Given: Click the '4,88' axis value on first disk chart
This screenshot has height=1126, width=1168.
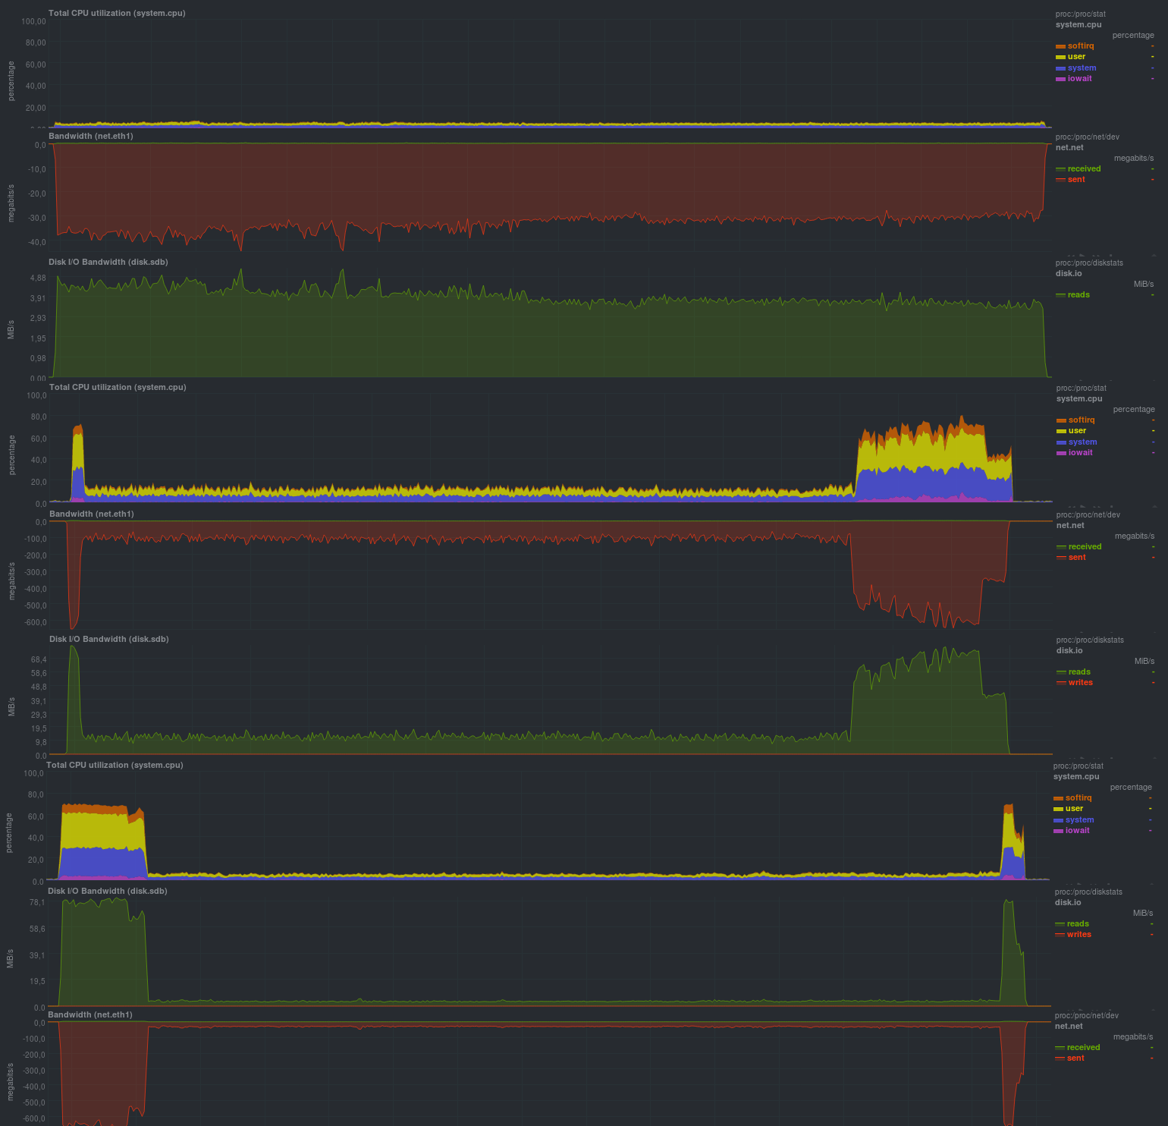Looking at the screenshot, I should pos(38,278).
